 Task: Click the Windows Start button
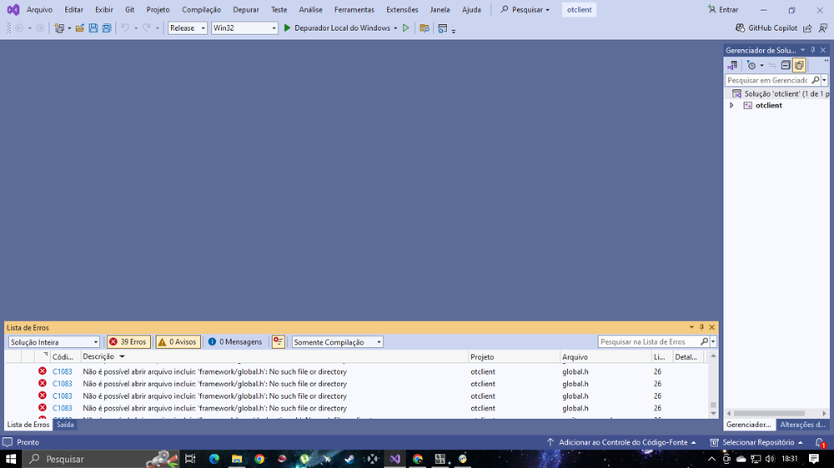coord(11,459)
